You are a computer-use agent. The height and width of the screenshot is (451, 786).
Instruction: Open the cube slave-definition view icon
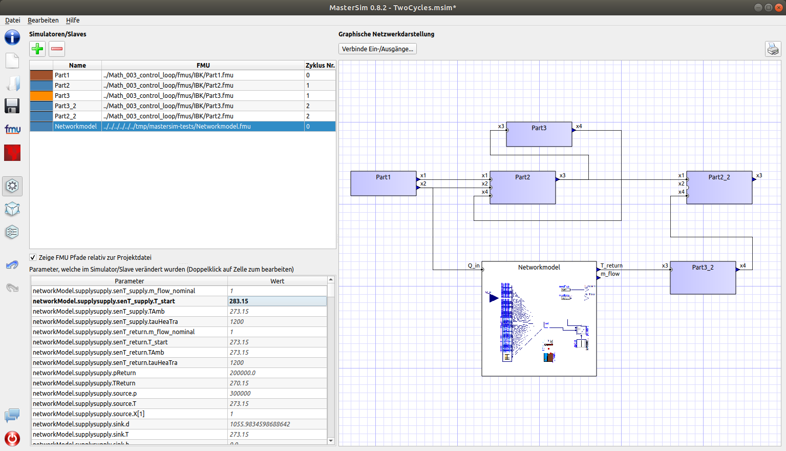[12, 209]
